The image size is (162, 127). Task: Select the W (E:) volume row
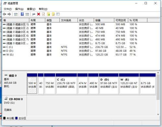pyautogui.click(x=81, y=55)
